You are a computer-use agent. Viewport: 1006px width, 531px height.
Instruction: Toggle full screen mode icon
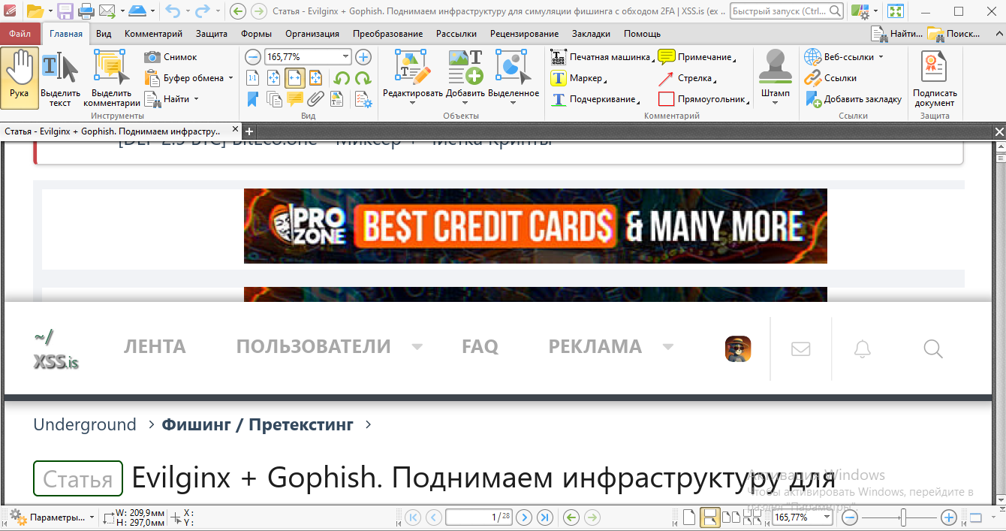click(895, 11)
